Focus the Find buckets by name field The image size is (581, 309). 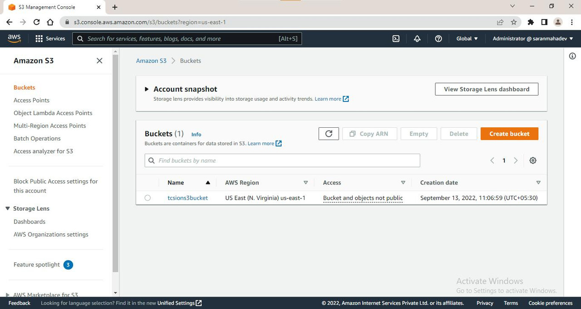(x=282, y=160)
